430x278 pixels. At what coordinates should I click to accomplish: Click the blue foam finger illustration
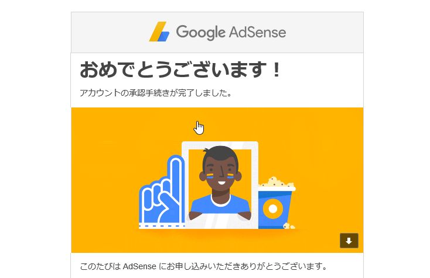(162, 192)
